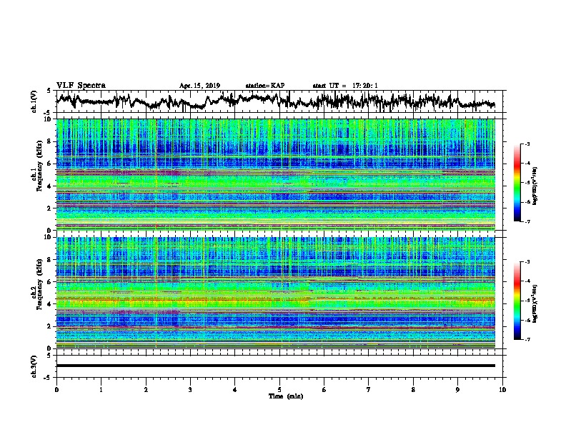The width and height of the screenshot is (566, 437).
Task: Click the '2' kHz tick on ch.2 frequency axis
Action: 49,326
